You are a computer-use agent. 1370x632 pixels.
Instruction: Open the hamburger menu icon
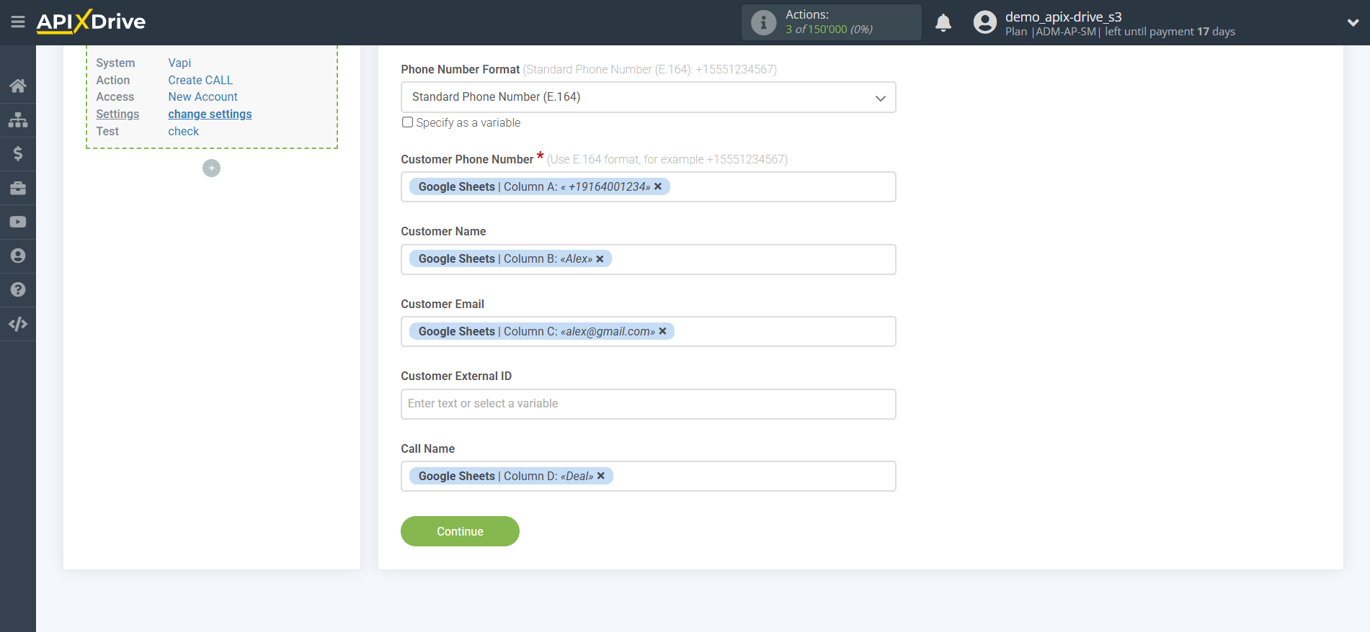pos(18,22)
